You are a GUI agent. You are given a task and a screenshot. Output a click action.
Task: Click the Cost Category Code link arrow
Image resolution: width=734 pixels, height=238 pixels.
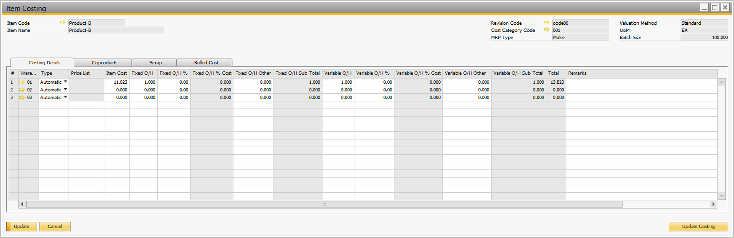(546, 30)
